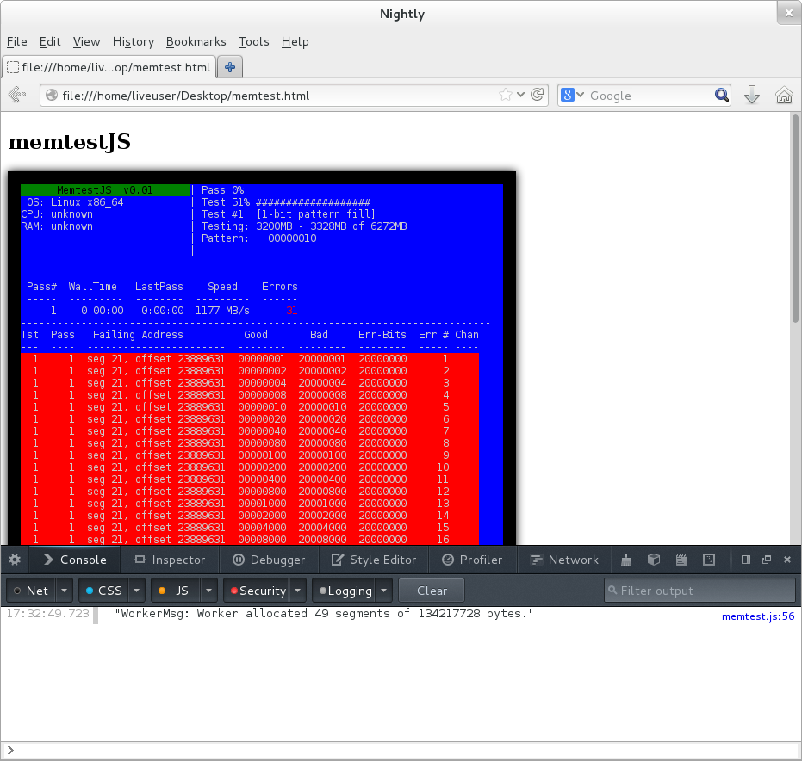
Task: Toggle the Net log filter
Action: tap(30, 591)
